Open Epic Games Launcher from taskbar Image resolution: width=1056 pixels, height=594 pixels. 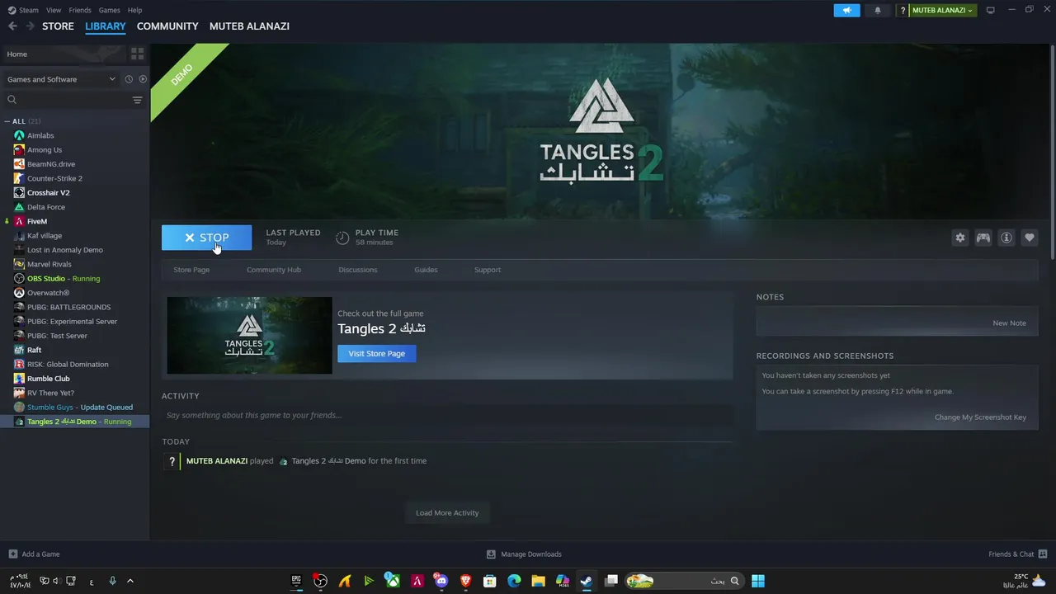click(297, 581)
